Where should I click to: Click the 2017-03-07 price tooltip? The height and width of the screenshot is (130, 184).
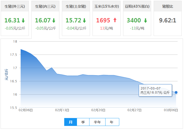point(155,90)
